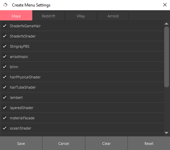Viewport: 170px width, 150px height.
Task: Save the menu settings
Action: pos(21,144)
